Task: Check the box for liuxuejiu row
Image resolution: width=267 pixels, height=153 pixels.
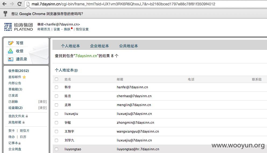Action: pos(56,114)
